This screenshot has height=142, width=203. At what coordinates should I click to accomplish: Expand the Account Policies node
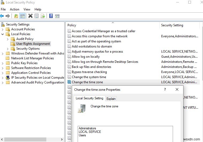pos(2,30)
